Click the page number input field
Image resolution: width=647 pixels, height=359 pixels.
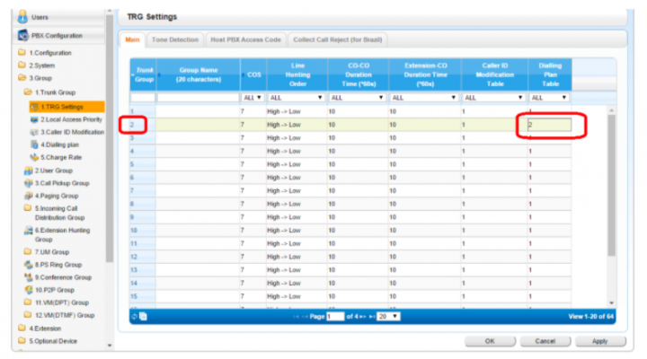tap(335, 317)
